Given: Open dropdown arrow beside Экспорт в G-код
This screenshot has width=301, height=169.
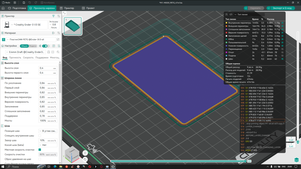Looking at the screenshot, I should pyautogui.click(x=268, y=8).
